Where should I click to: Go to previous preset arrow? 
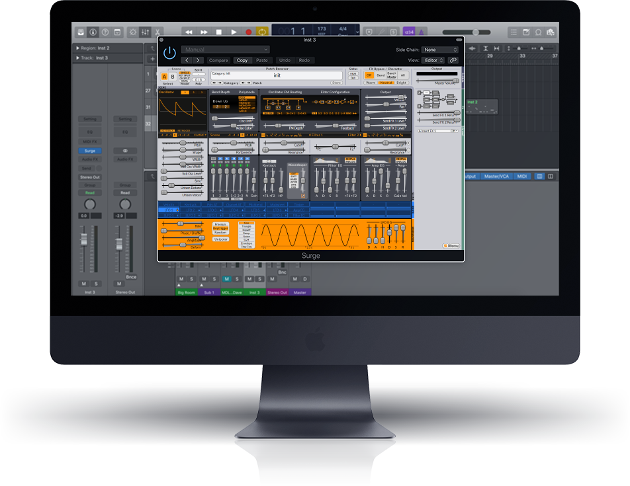(x=187, y=60)
